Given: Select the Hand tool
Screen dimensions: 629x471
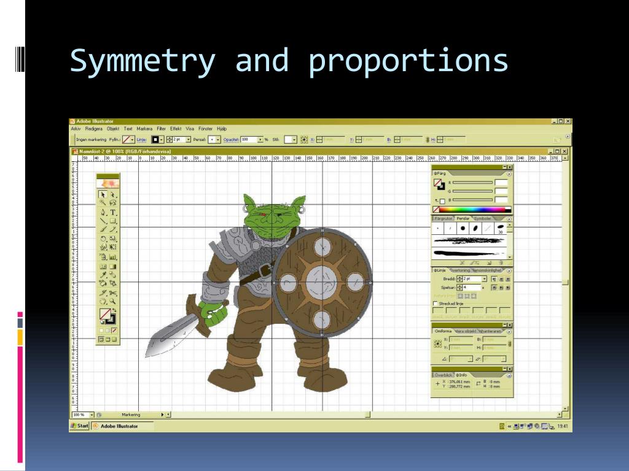Looking at the screenshot, I should pyautogui.click(x=103, y=301).
